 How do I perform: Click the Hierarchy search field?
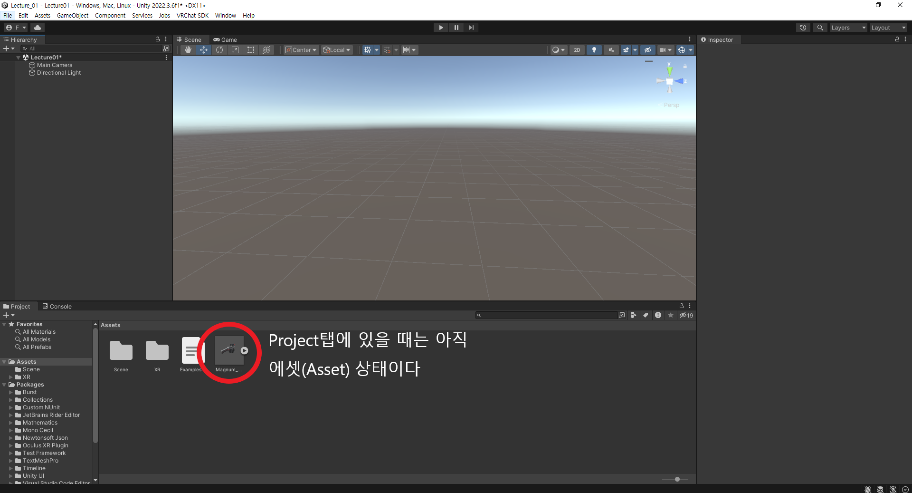tap(92, 48)
